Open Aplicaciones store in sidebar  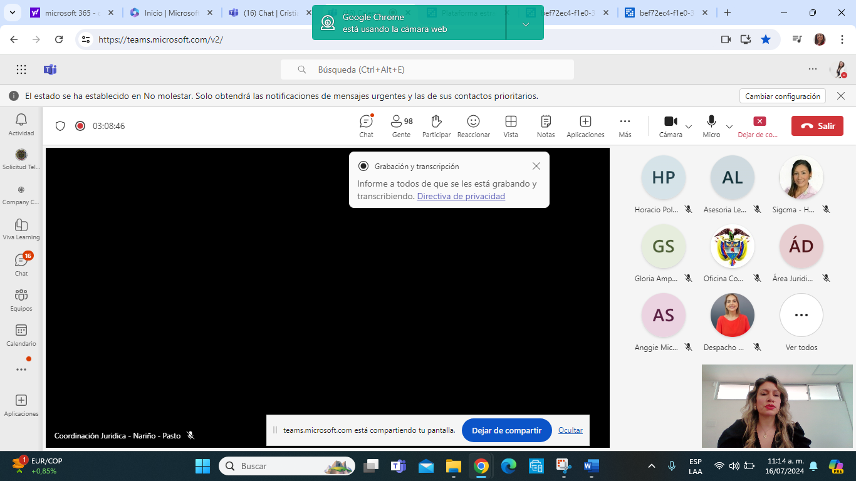coord(21,405)
